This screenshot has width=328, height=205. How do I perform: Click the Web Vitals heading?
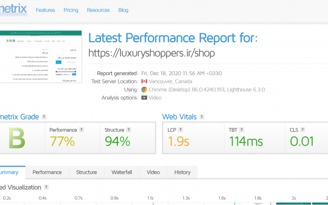click(x=179, y=117)
